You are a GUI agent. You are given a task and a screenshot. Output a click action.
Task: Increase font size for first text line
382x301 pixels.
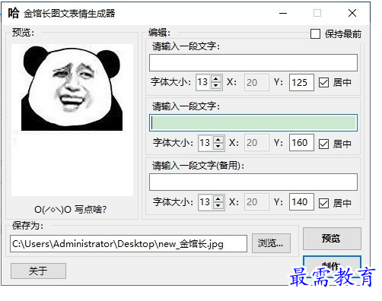pos(216,79)
